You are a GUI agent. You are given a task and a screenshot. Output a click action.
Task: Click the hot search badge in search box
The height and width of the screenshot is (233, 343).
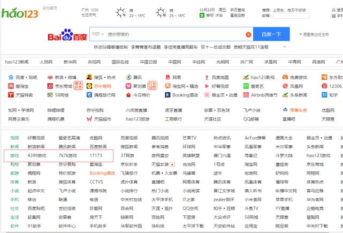(248, 35)
